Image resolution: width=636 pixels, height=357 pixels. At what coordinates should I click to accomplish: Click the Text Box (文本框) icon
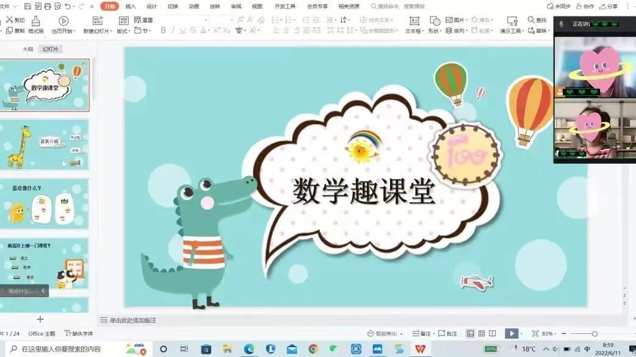pos(414,21)
